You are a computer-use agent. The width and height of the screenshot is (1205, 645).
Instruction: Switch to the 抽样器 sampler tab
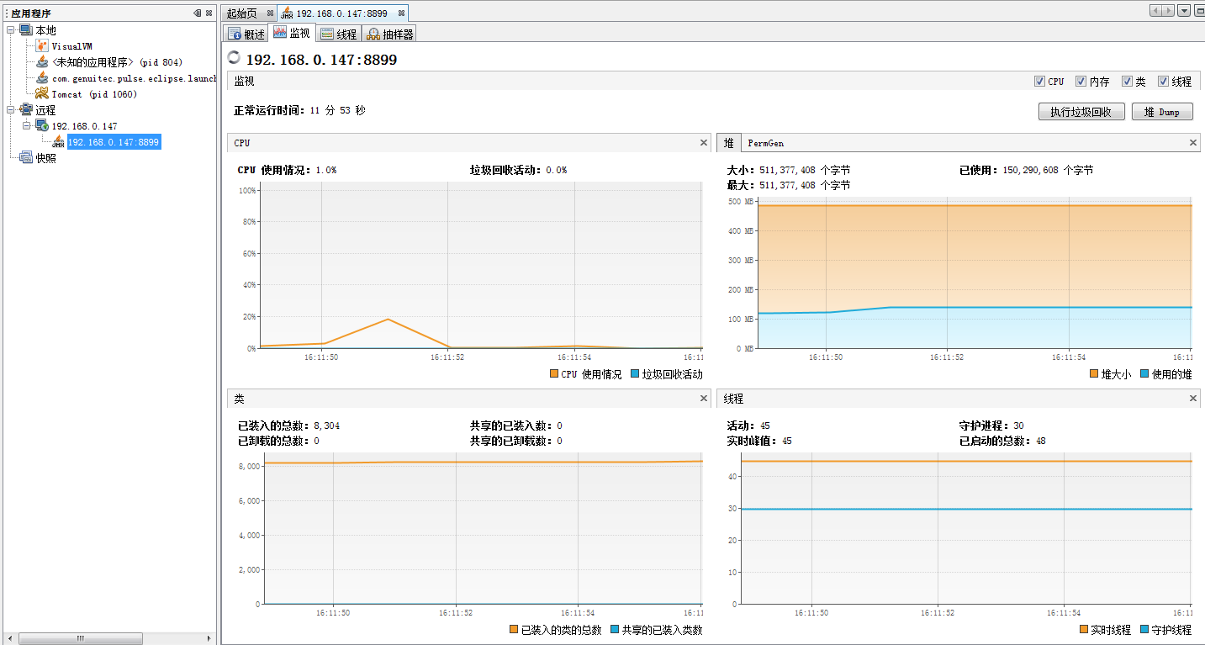(x=391, y=34)
